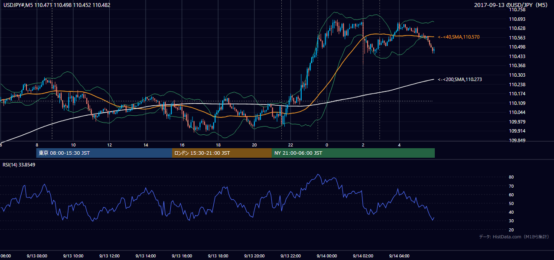Click the 9/13 14:00 time axis label

point(145,256)
